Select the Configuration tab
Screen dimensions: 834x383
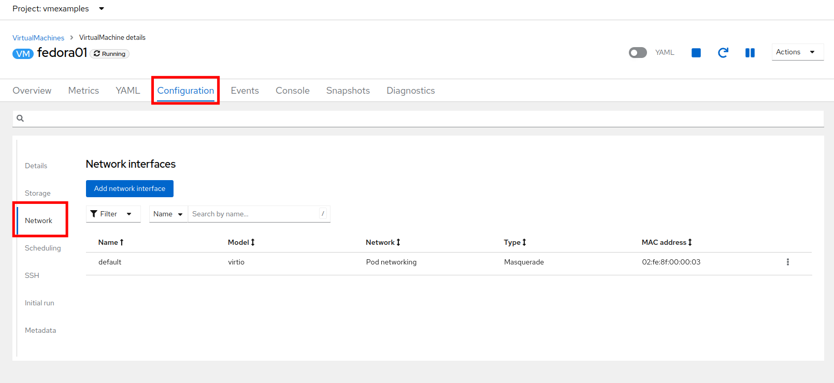[185, 91]
